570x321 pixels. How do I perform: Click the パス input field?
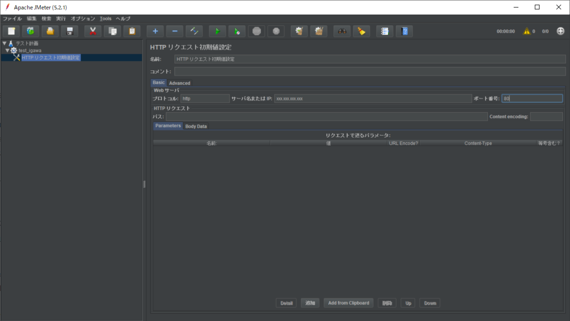(x=327, y=116)
